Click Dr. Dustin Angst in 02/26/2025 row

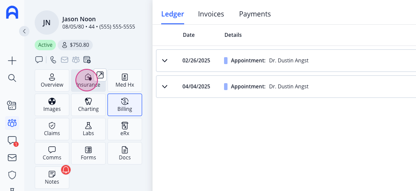pos(289,61)
